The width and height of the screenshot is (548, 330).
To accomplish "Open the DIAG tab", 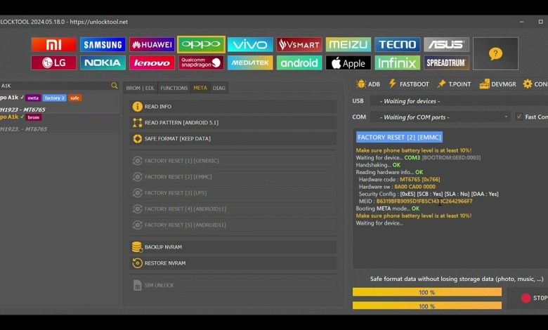I will point(219,88).
